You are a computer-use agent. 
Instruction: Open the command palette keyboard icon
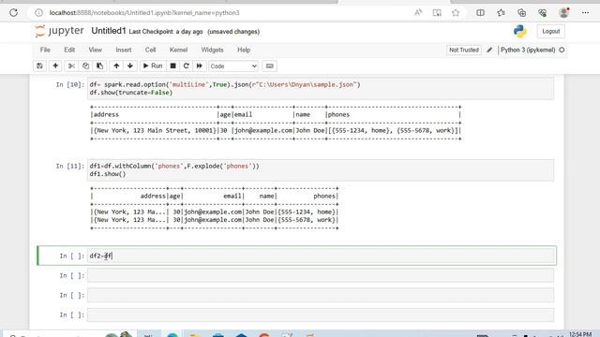tap(269, 66)
